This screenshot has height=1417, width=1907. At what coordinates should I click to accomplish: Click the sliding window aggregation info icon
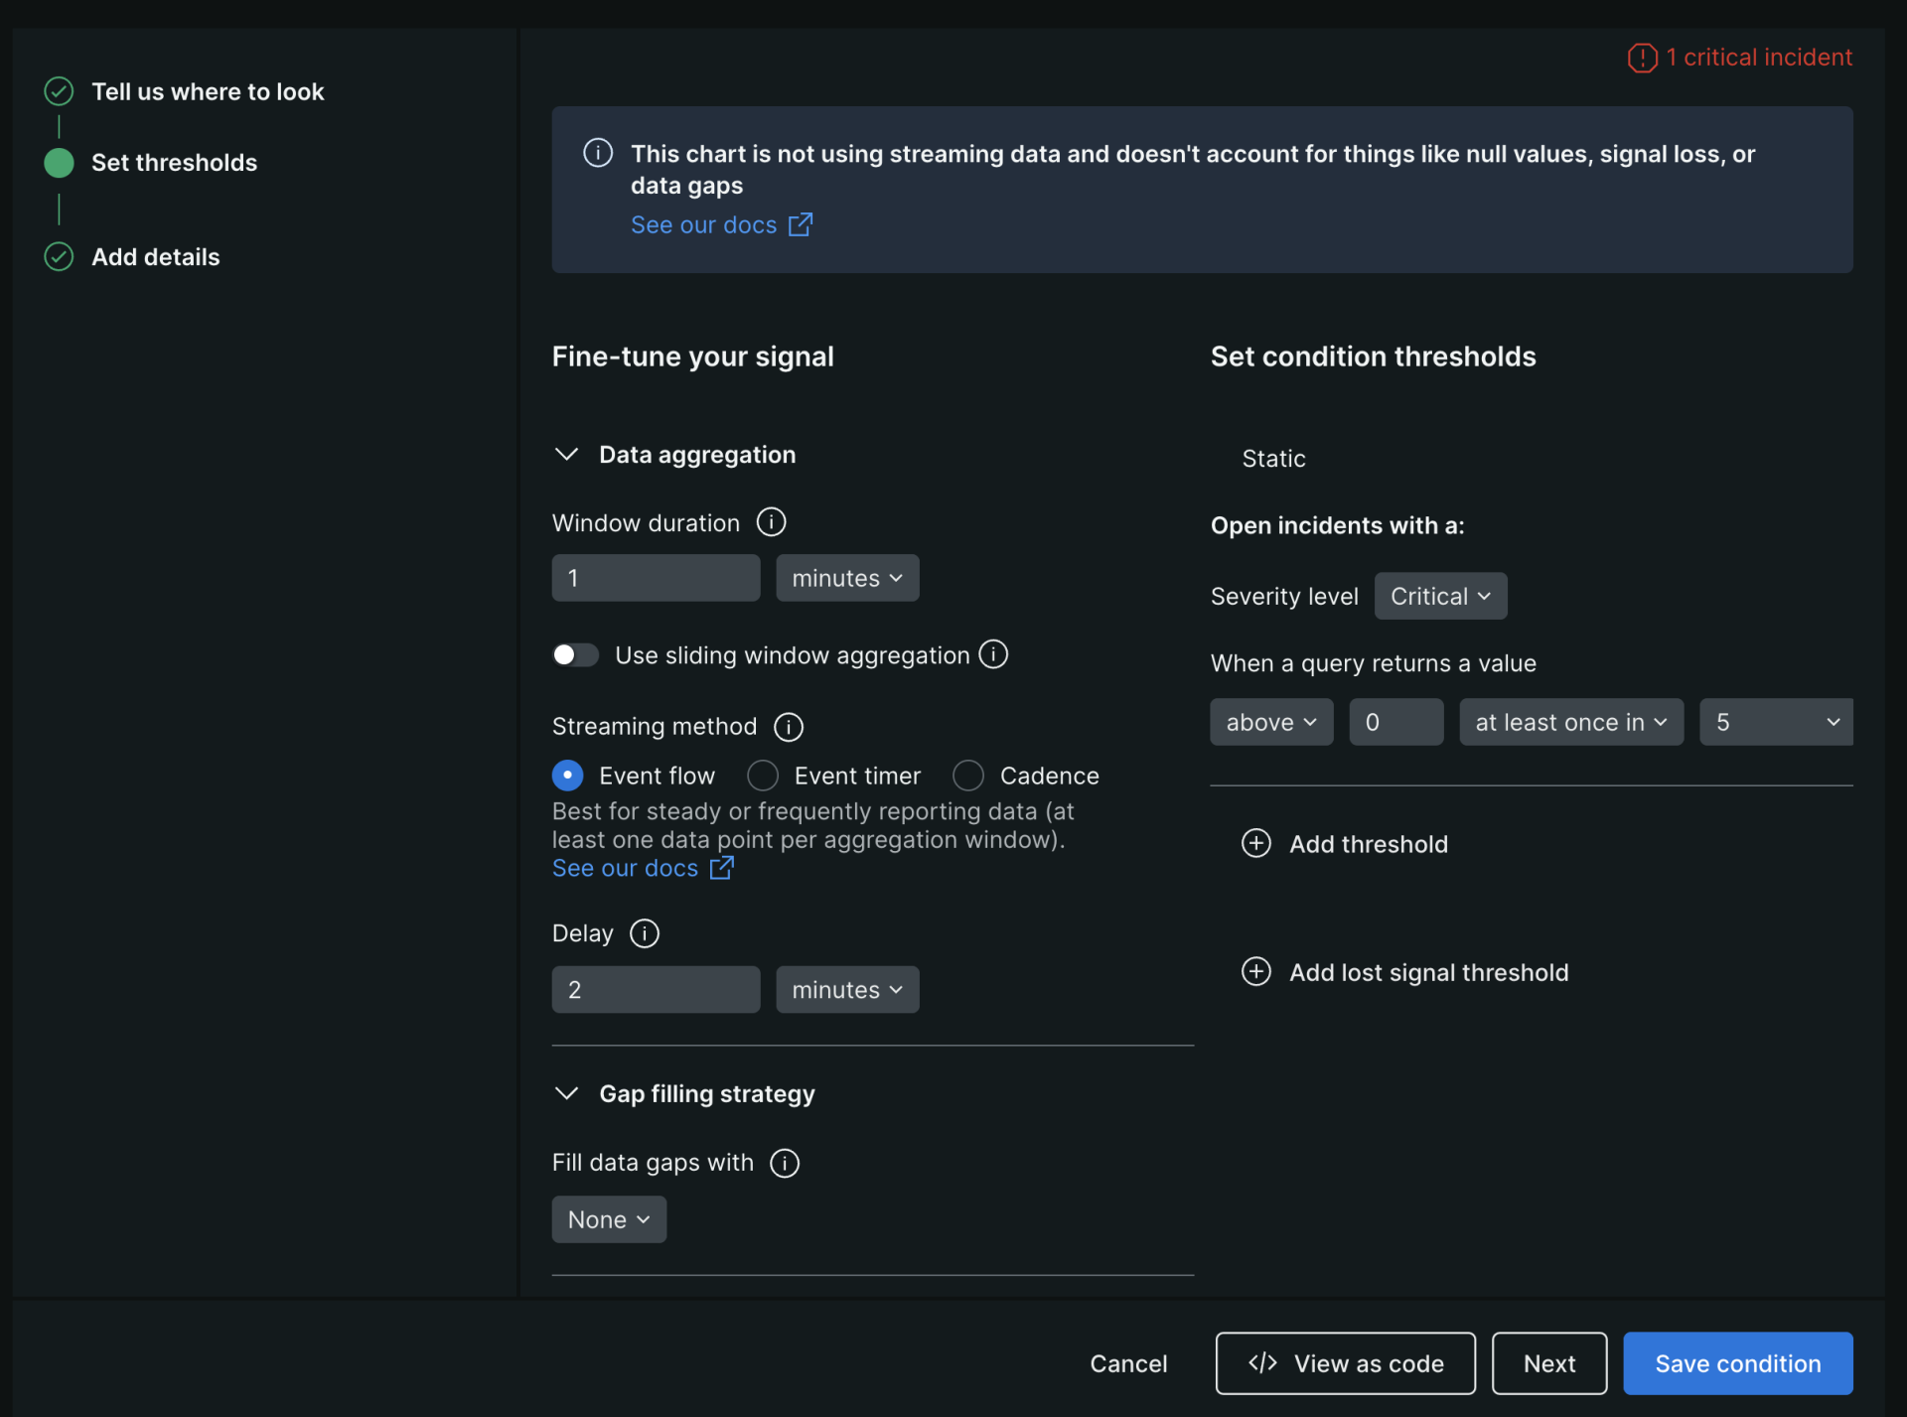pos(993,654)
